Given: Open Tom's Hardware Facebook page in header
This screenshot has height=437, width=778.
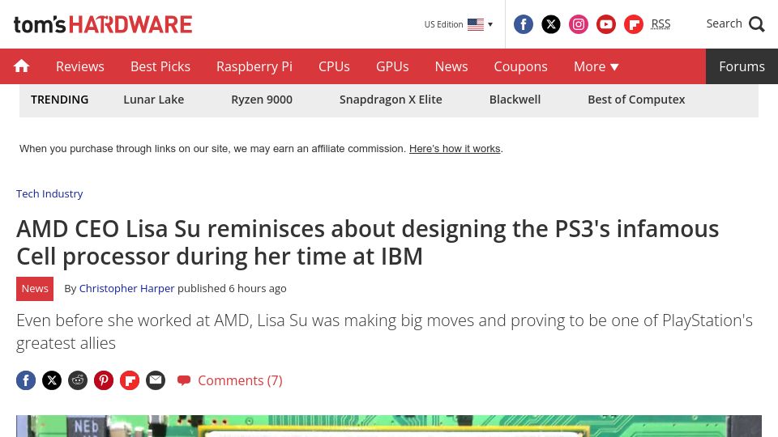Looking at the screenshot, I should [x=523, y=24].
